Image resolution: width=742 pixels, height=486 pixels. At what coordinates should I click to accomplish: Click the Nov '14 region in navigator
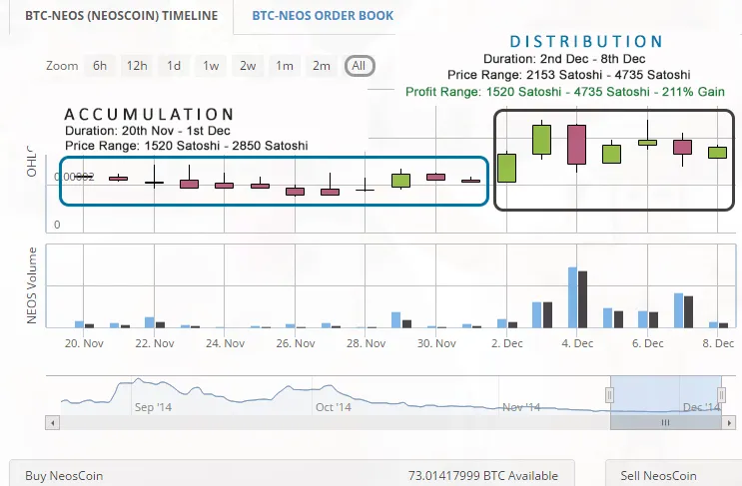pos(521,407)
